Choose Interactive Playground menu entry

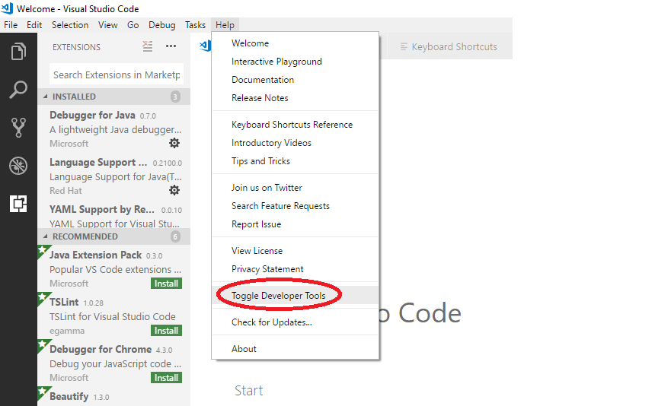click(x=296, y=62)
